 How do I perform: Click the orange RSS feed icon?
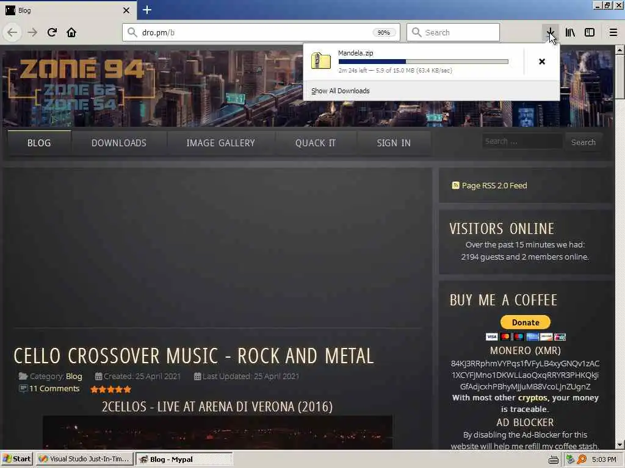(455, 185)
